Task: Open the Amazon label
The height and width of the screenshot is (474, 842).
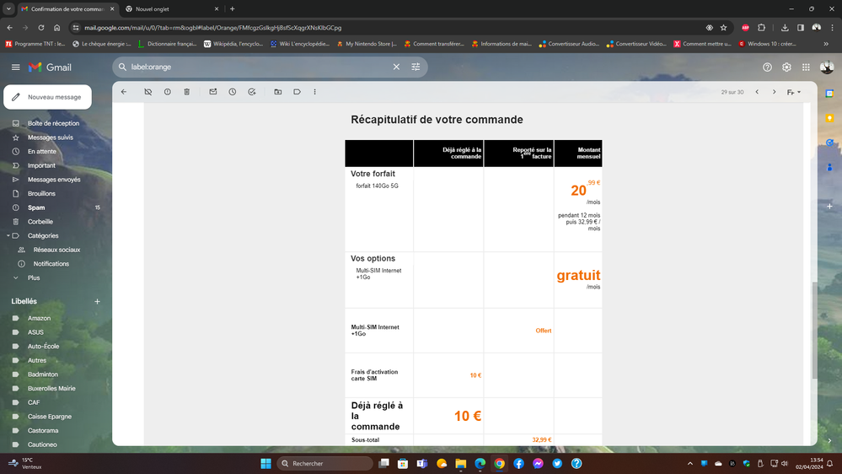Action: (39, 318)
